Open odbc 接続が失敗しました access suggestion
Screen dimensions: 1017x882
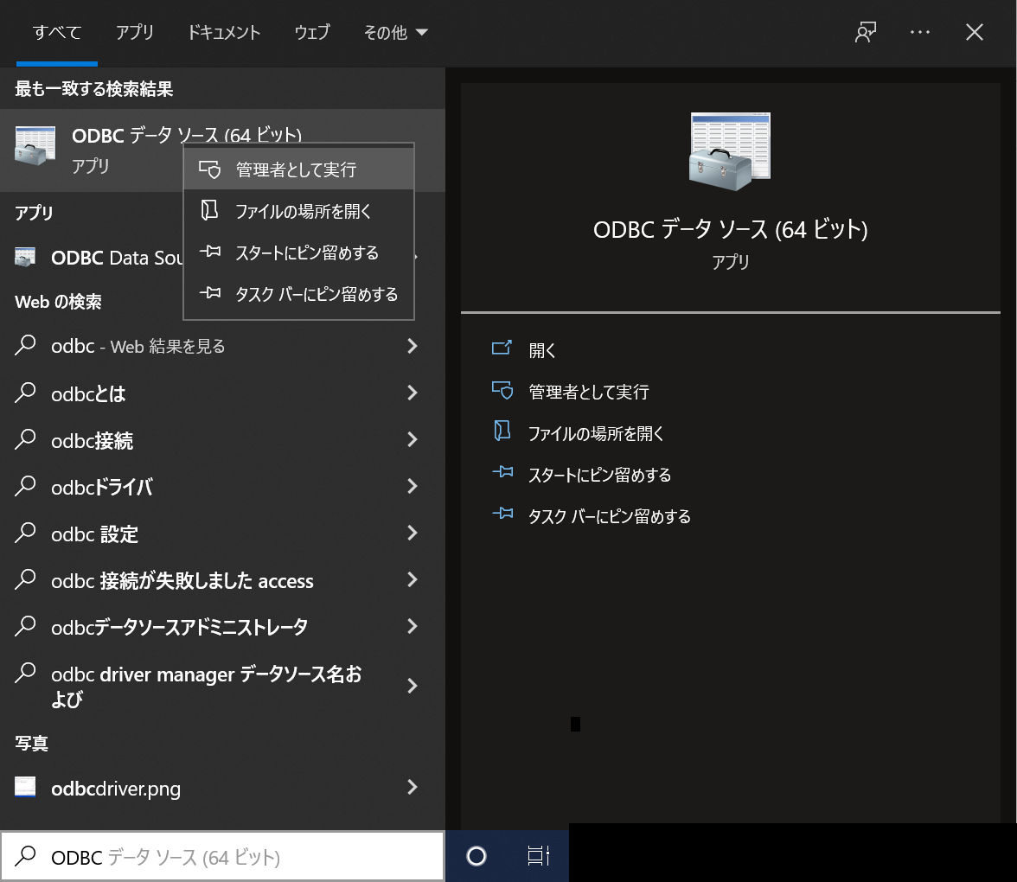point(222,579)
